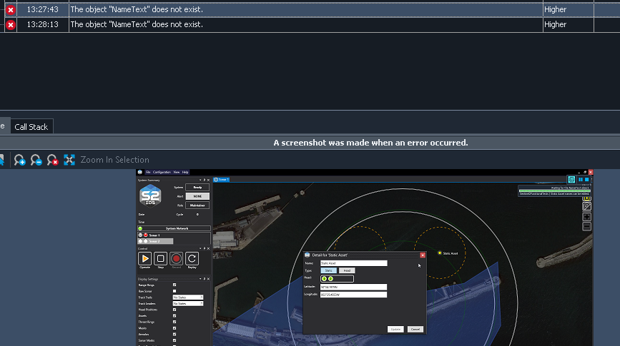The image size is (620, 346).
Task: Switch to the Call Stack tab
Action: coord(31,127)
